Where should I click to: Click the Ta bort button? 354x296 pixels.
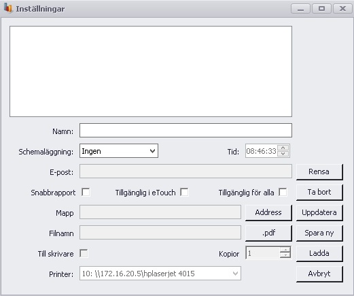pos(319,193)
